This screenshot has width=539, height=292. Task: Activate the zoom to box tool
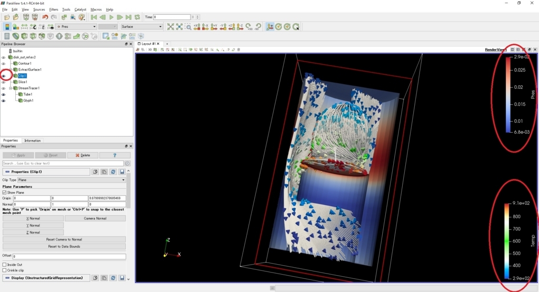[188, 27]
